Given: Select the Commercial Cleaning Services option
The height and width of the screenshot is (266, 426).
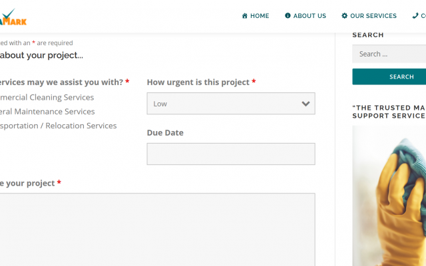Looking at the screenshot, I should coord(47,97).
